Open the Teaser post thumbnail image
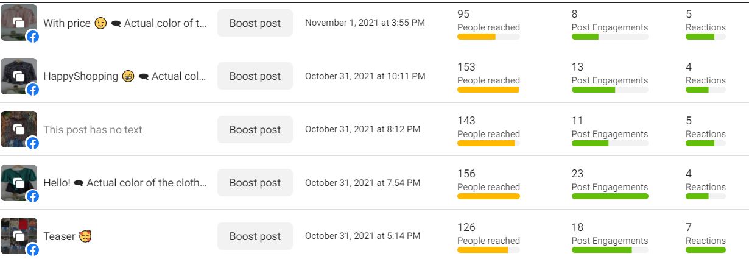Screen dimensions: 749x259 click(x=16, y=233)
